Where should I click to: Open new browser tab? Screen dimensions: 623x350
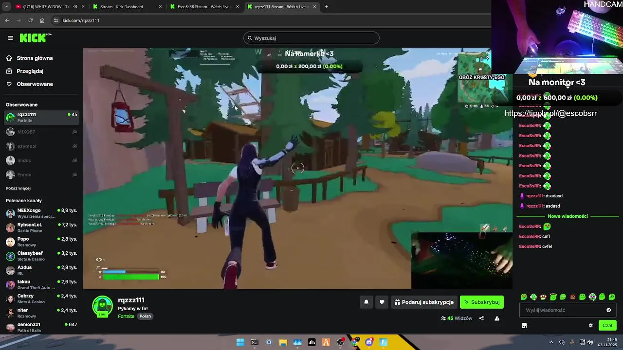[326, 7]
